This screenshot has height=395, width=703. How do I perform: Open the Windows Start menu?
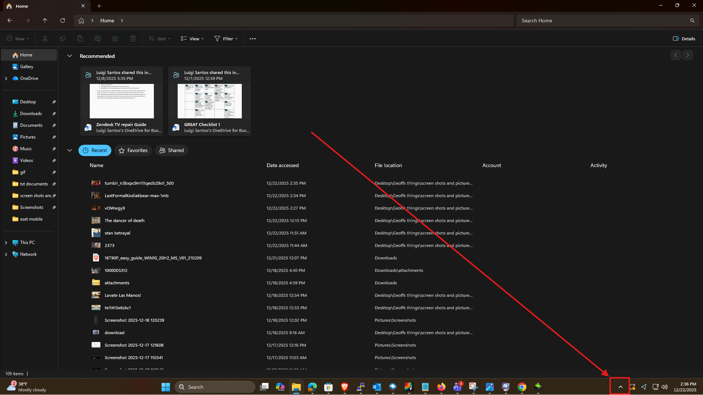(166, 387)
